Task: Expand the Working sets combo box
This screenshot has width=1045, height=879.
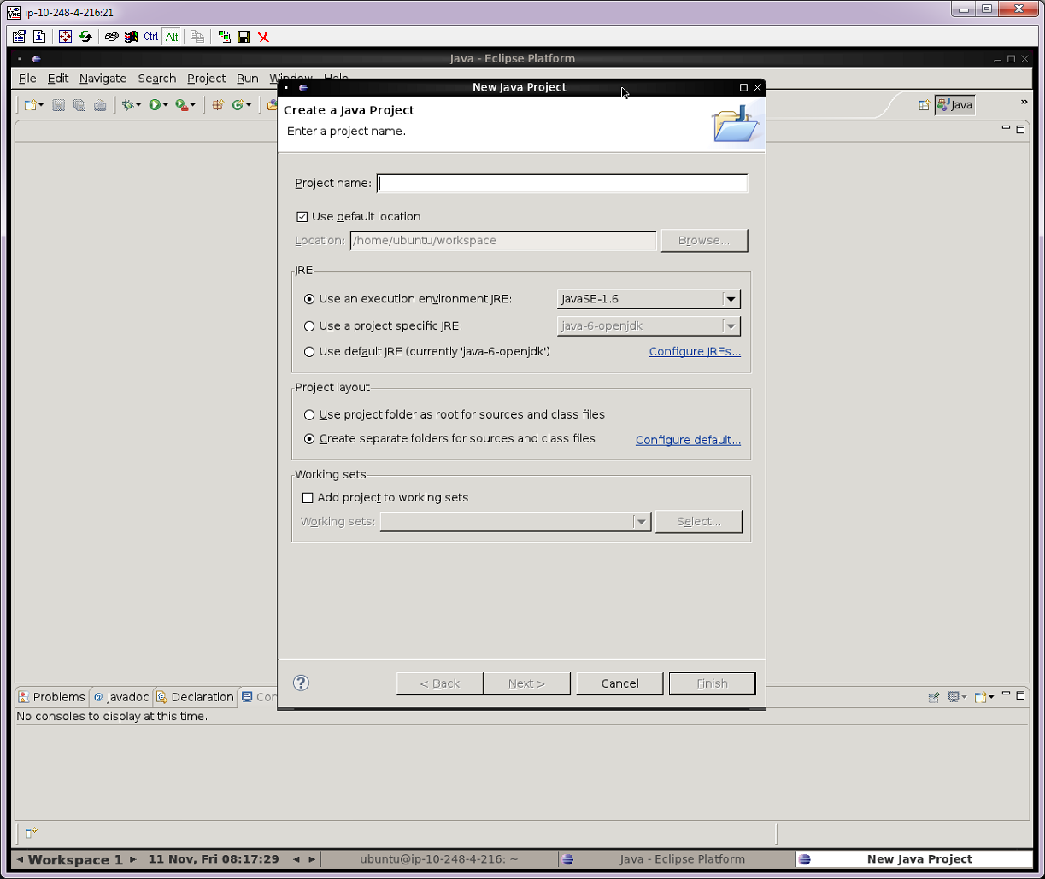Action: click(641, 521)
